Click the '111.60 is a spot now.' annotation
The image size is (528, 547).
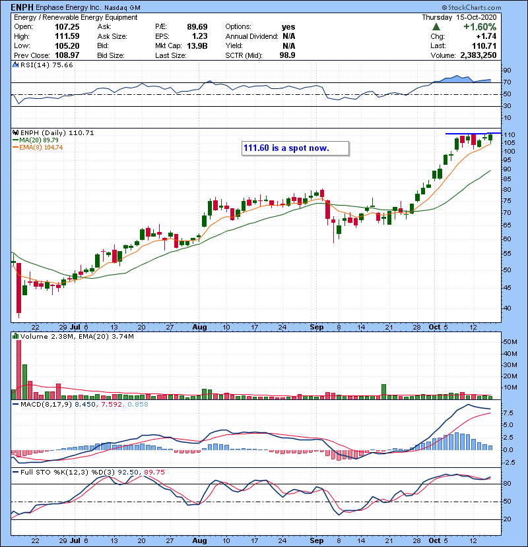[x=295, y=148]
